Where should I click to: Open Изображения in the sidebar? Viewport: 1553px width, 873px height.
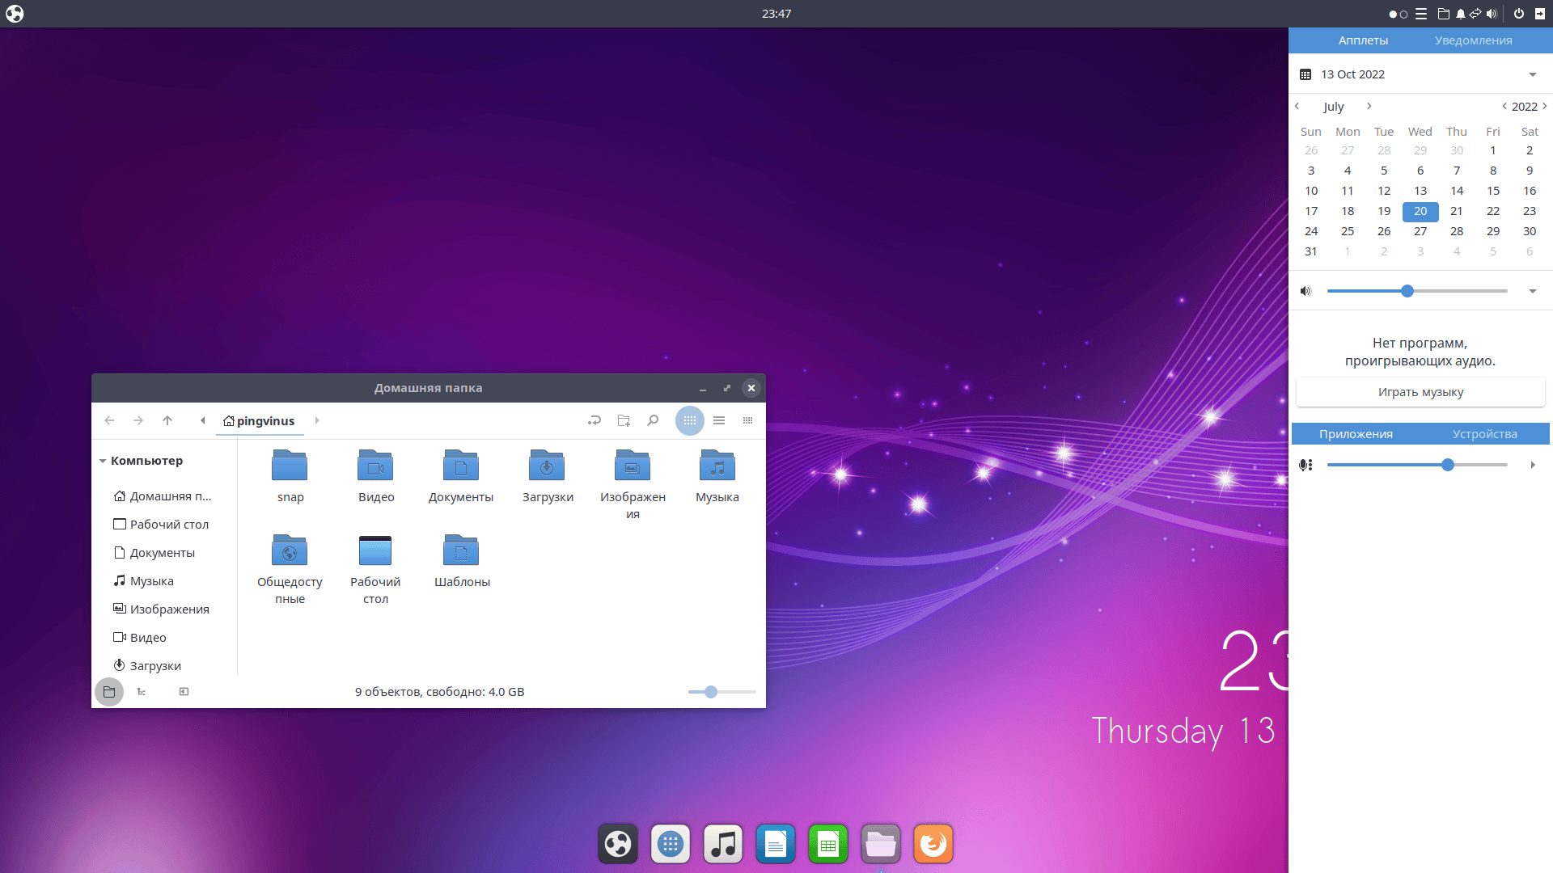click(169, 609)
